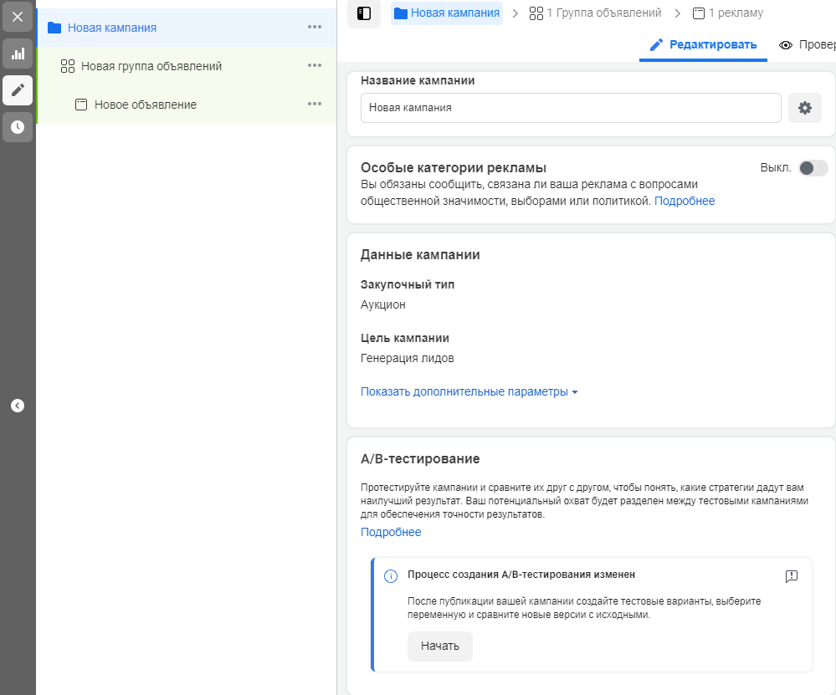This screenshot has width=836, height=695.
Task: Open more options for Новая кампания
Action: coord(315,28)
